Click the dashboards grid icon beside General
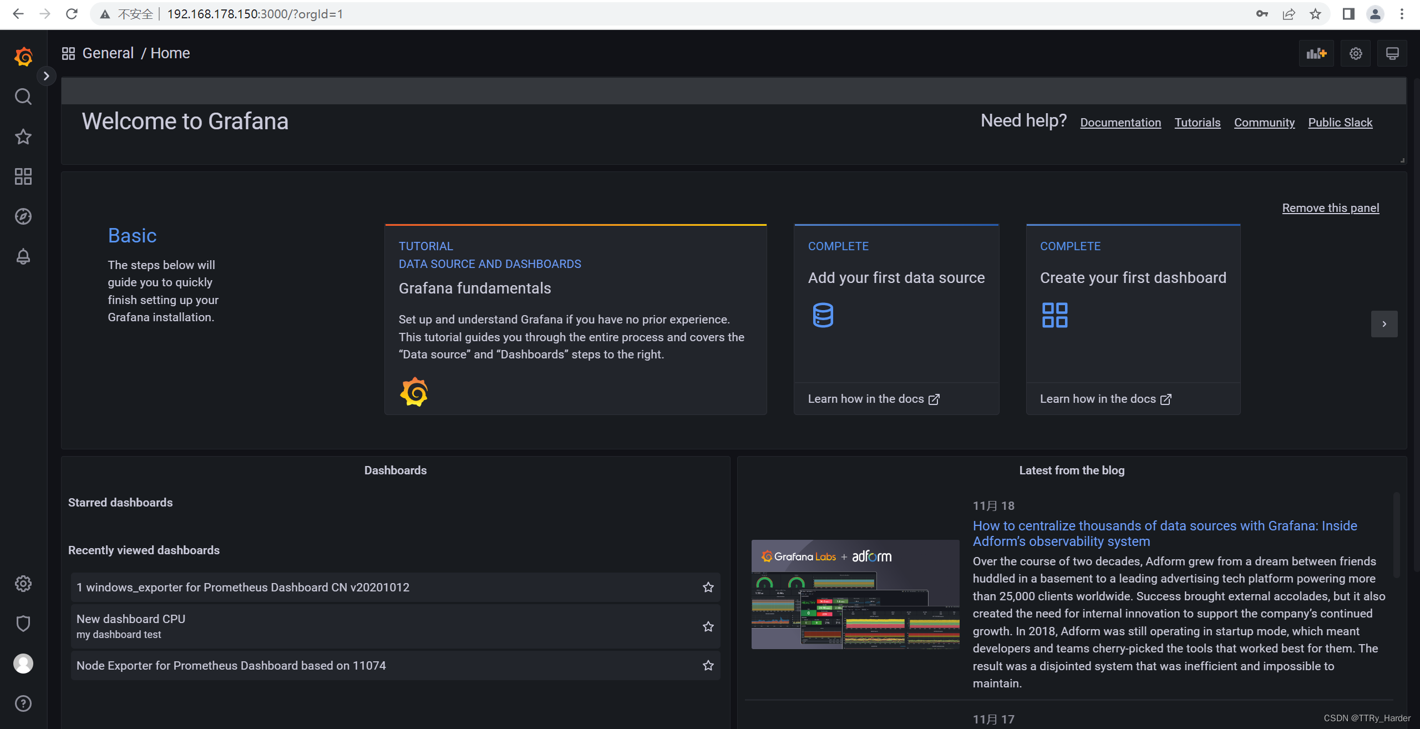This screenshot has height=729, width=1420. click(x=68, y=53)
